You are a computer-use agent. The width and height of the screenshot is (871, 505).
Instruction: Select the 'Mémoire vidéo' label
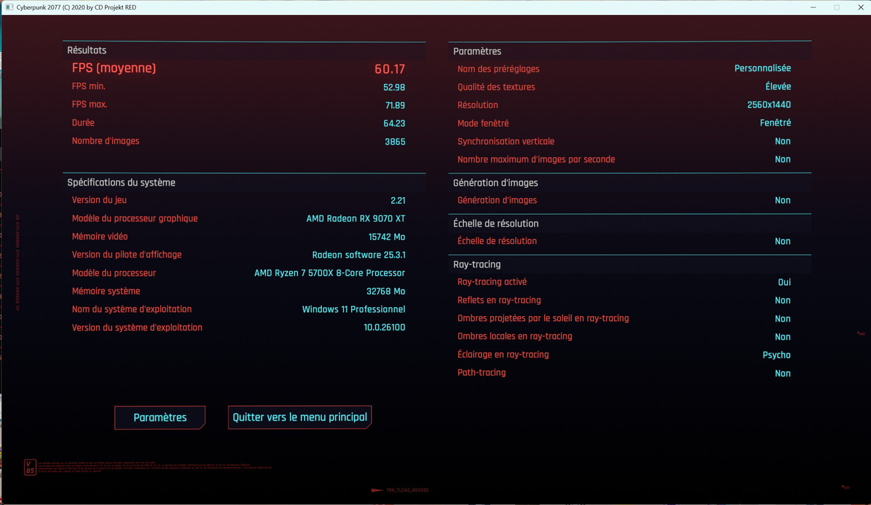tap(100, 237)
